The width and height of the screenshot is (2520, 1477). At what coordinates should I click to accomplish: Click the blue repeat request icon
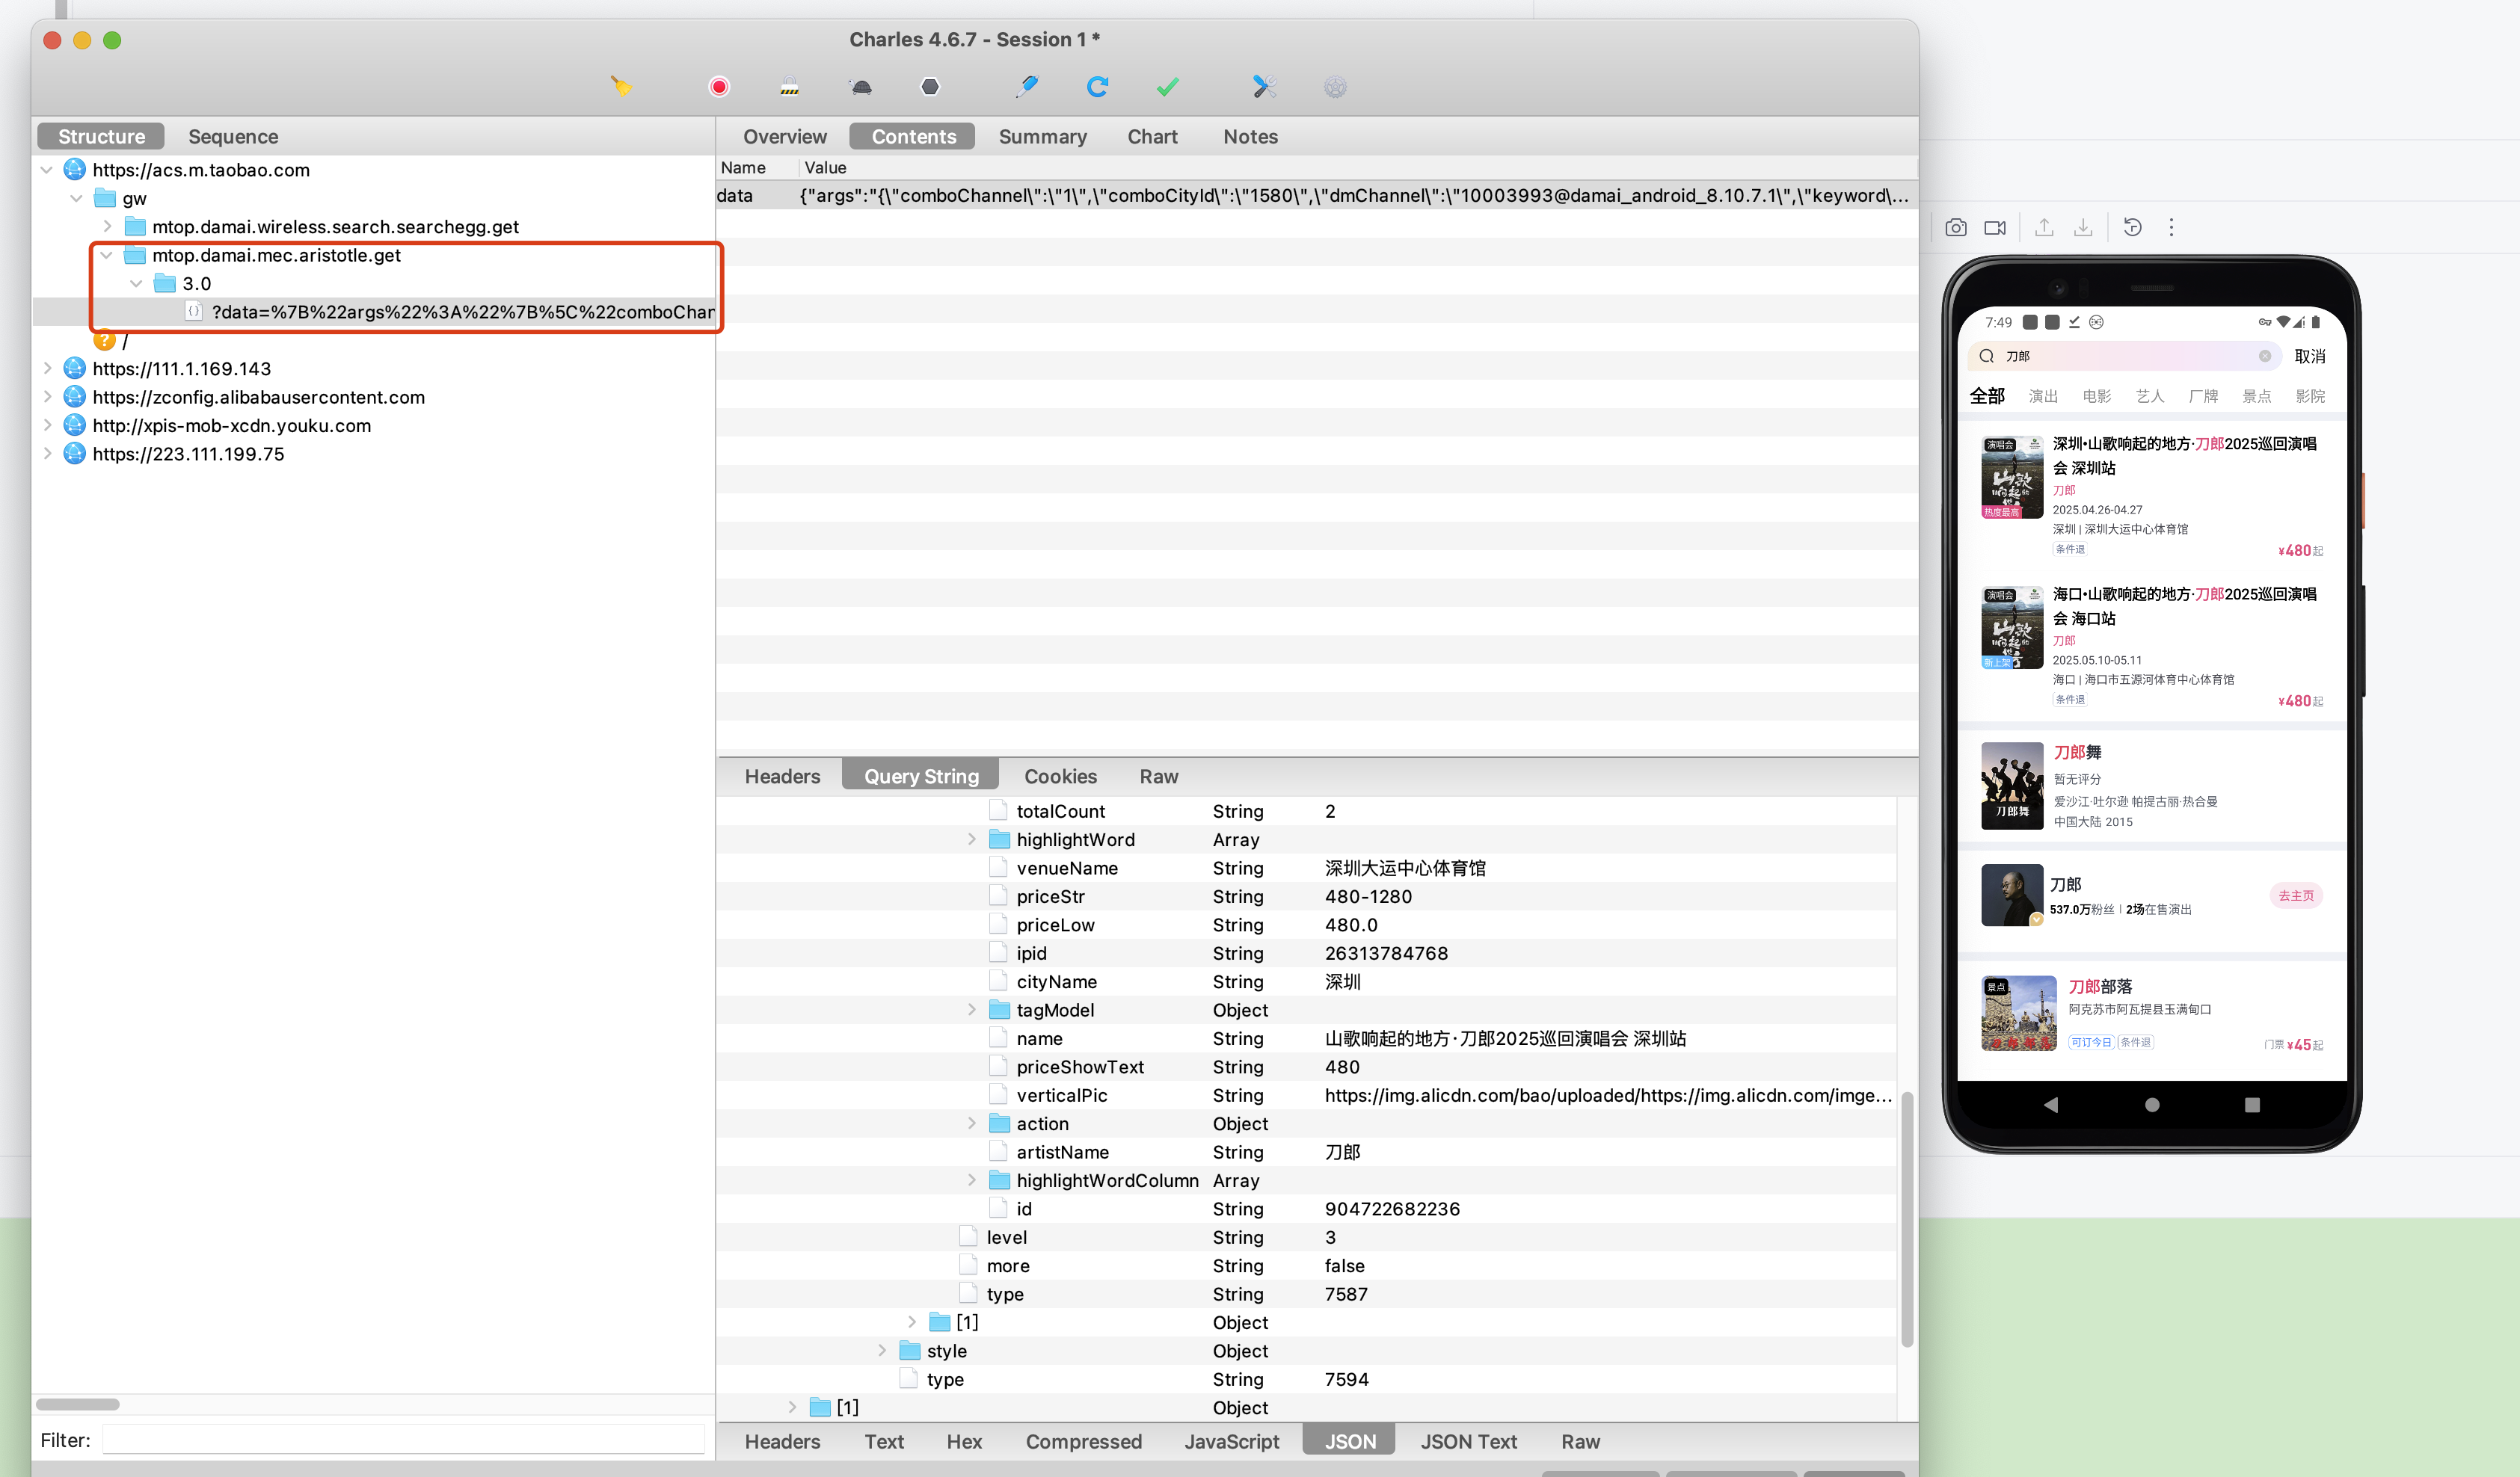(1097, 87)
